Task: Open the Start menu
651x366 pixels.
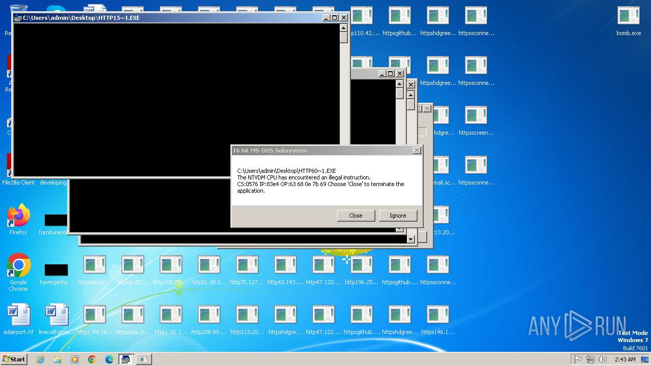Action: tap(14, 359)
